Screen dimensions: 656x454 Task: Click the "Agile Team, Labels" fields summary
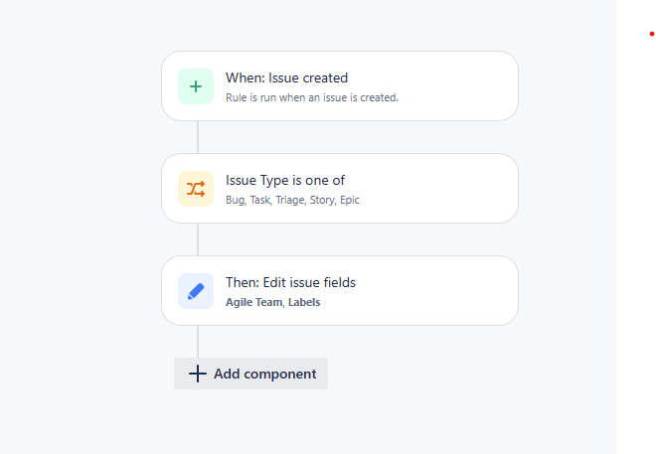[x=273, y=302]
